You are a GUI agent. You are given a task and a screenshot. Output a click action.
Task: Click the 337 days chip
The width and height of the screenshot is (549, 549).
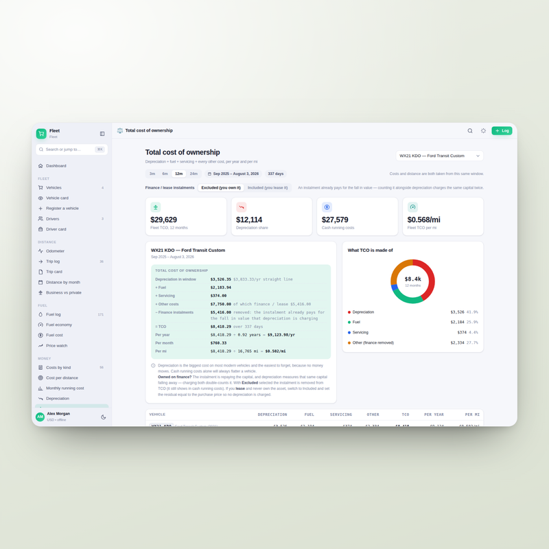pyautogui.click(x=276, y=174)
